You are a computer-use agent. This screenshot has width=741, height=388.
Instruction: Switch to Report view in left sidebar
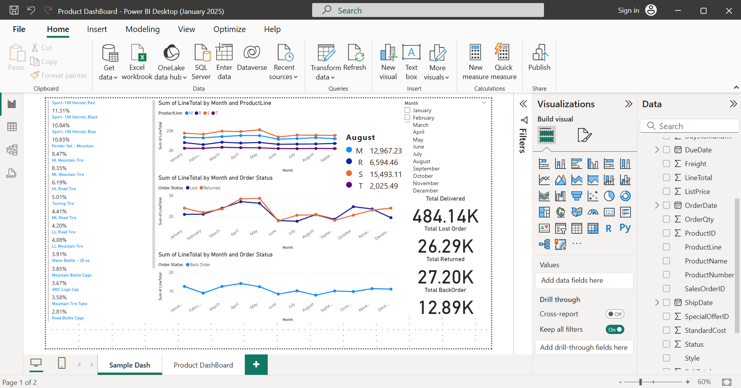pyautogui.click(x=12, y=104)
